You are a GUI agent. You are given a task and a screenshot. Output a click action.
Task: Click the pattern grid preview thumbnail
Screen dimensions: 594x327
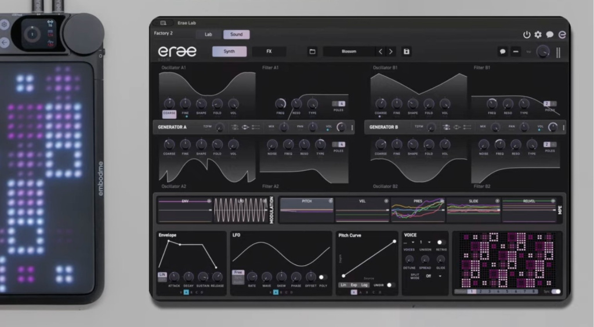click(x=507, y=260)
